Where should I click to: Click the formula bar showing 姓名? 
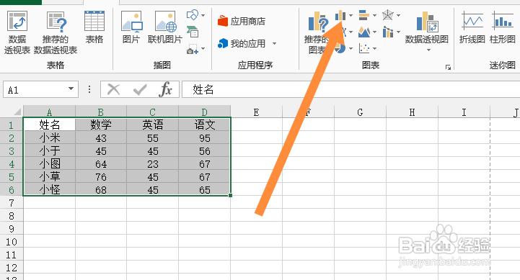351,89
